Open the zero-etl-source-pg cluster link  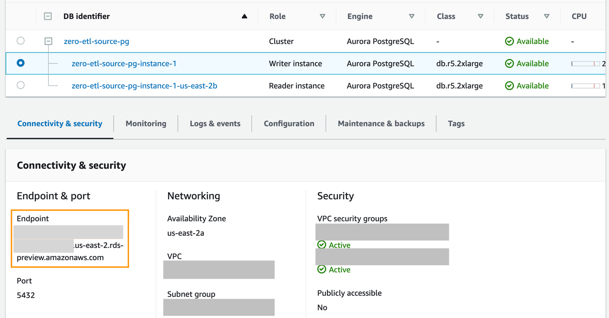tap(96, 41)
